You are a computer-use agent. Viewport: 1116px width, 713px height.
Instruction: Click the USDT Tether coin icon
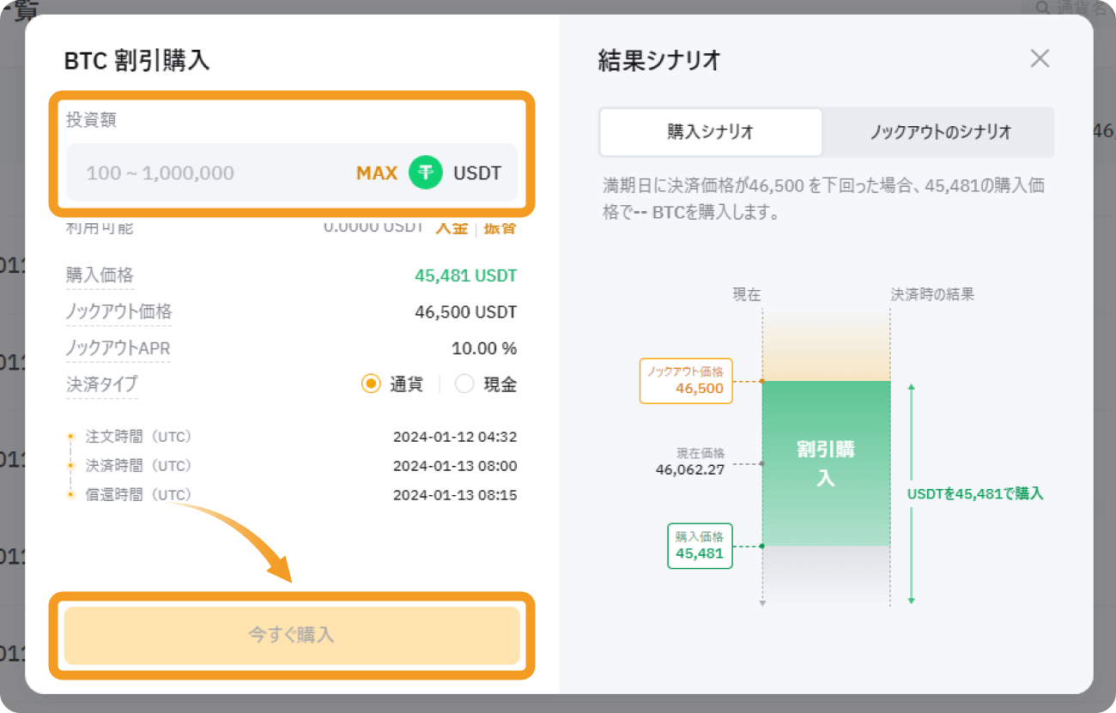point(425,172)
